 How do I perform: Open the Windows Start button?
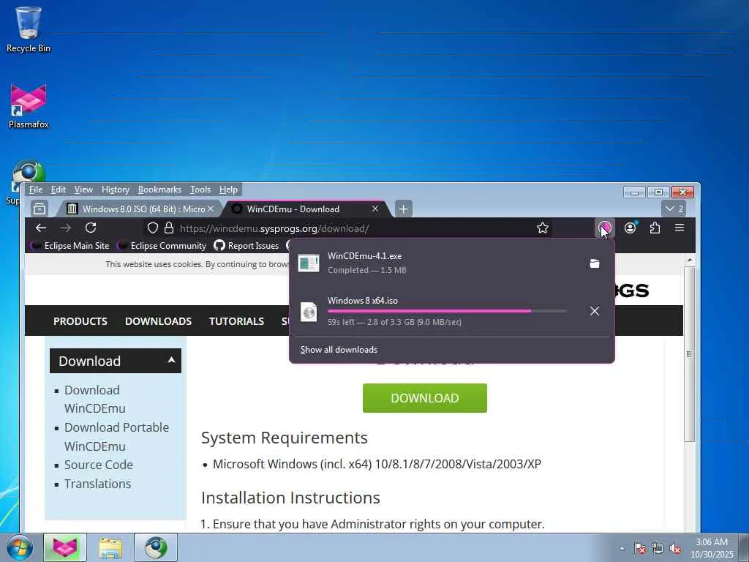(20, 547)
